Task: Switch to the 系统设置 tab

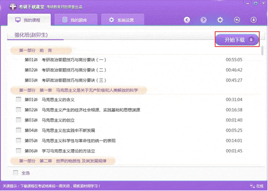Action: point(123,20)
